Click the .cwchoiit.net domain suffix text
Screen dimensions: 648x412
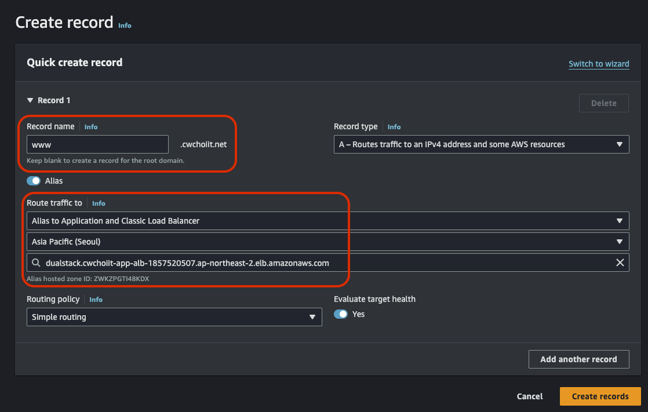click(203, 144)
